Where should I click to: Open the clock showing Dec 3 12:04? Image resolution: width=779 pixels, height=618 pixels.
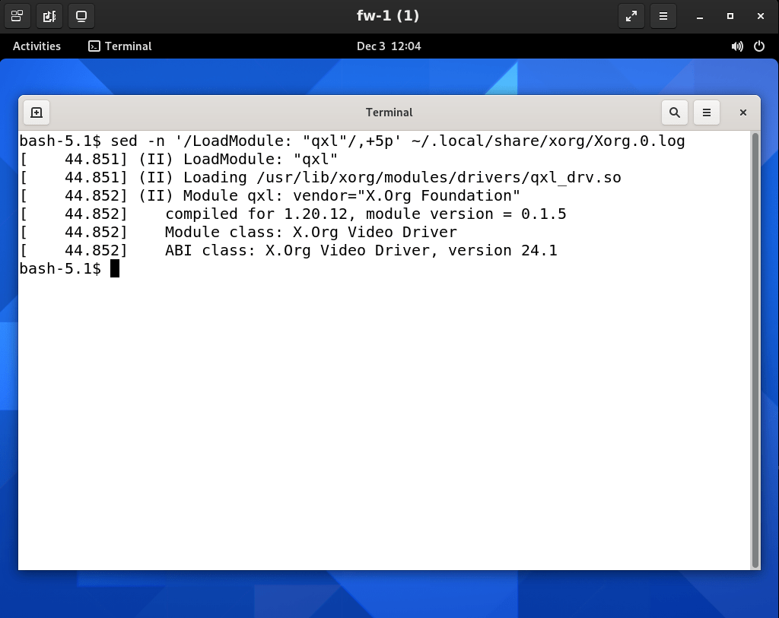389,46
